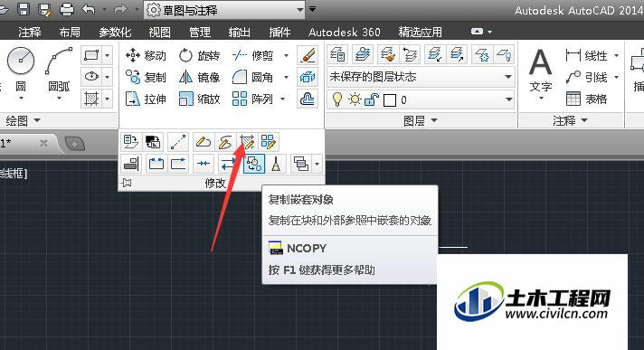Toggle layer 0 on/off light bulb
This screenshot has height=350, width=644.
(337, 99)
